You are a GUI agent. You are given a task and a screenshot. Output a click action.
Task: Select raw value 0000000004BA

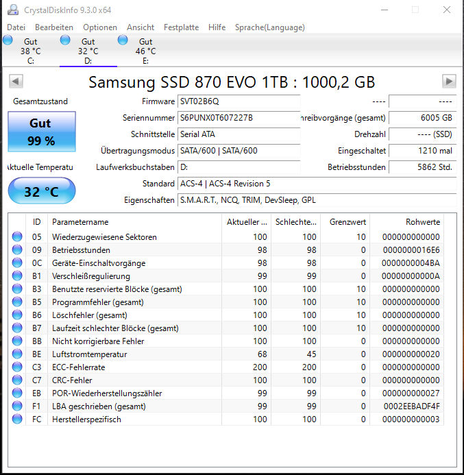[x=411, y=263]
